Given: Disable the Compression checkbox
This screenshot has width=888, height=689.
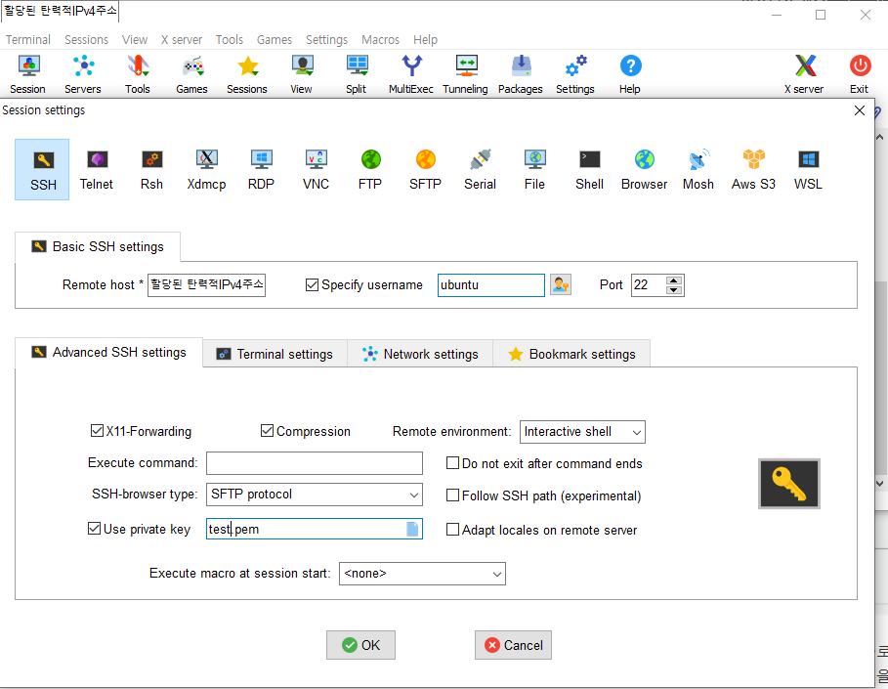Looking at the screenshot, I should click(x=268, y=431).
